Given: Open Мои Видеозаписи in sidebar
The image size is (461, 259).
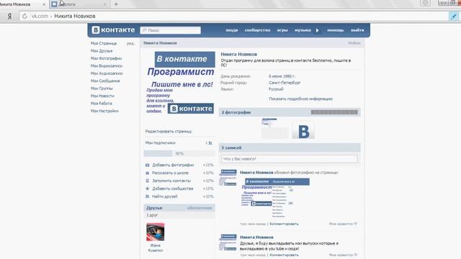Looking at the screenshot, I should [107, 65].
